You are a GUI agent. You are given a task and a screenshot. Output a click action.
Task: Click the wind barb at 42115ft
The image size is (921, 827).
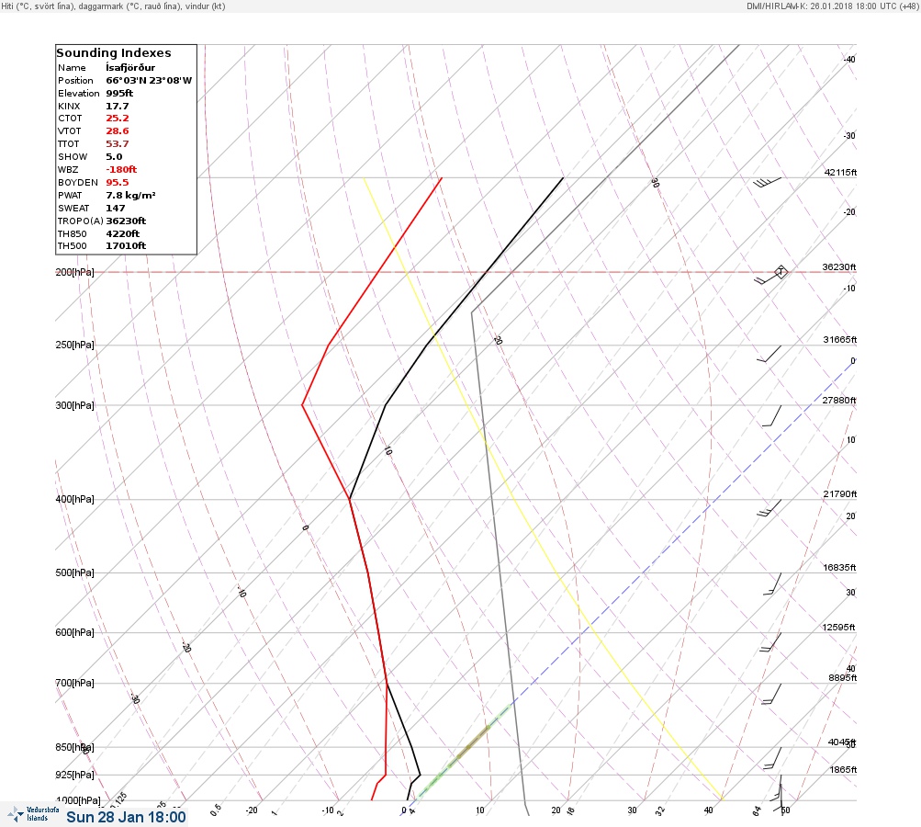767,182
